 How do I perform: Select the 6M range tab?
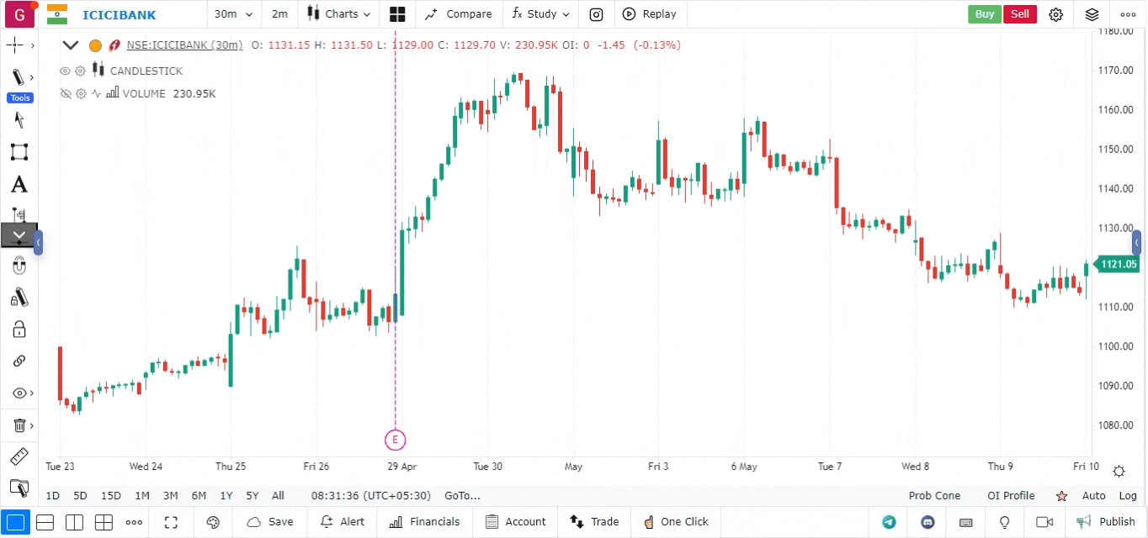point(199,496)
